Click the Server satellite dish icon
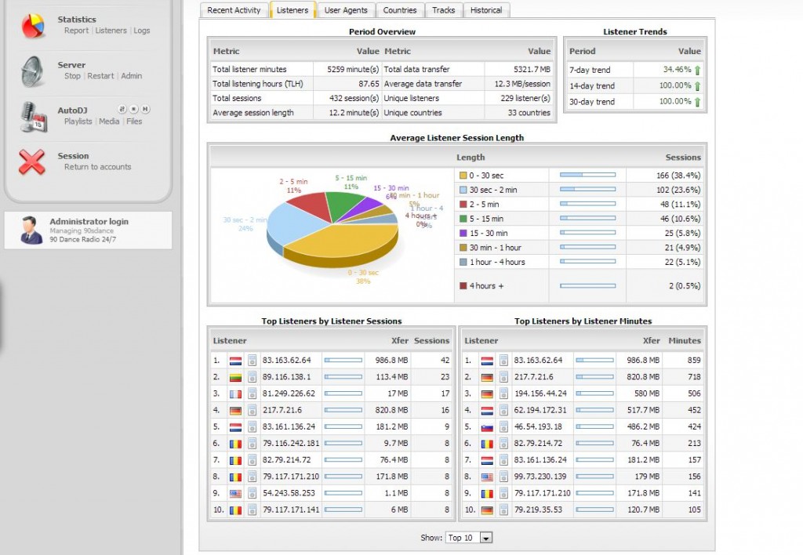The image size is (803, 555). pos(32,71)
